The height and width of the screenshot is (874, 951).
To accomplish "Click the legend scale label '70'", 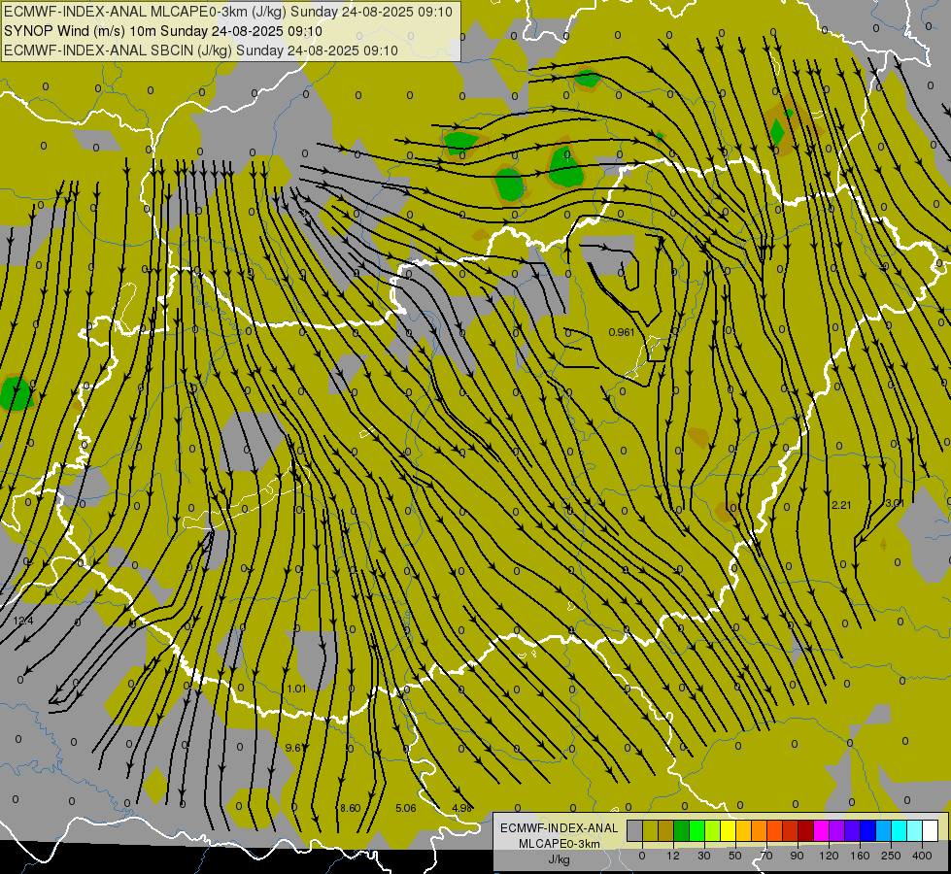I will [766, 856].
